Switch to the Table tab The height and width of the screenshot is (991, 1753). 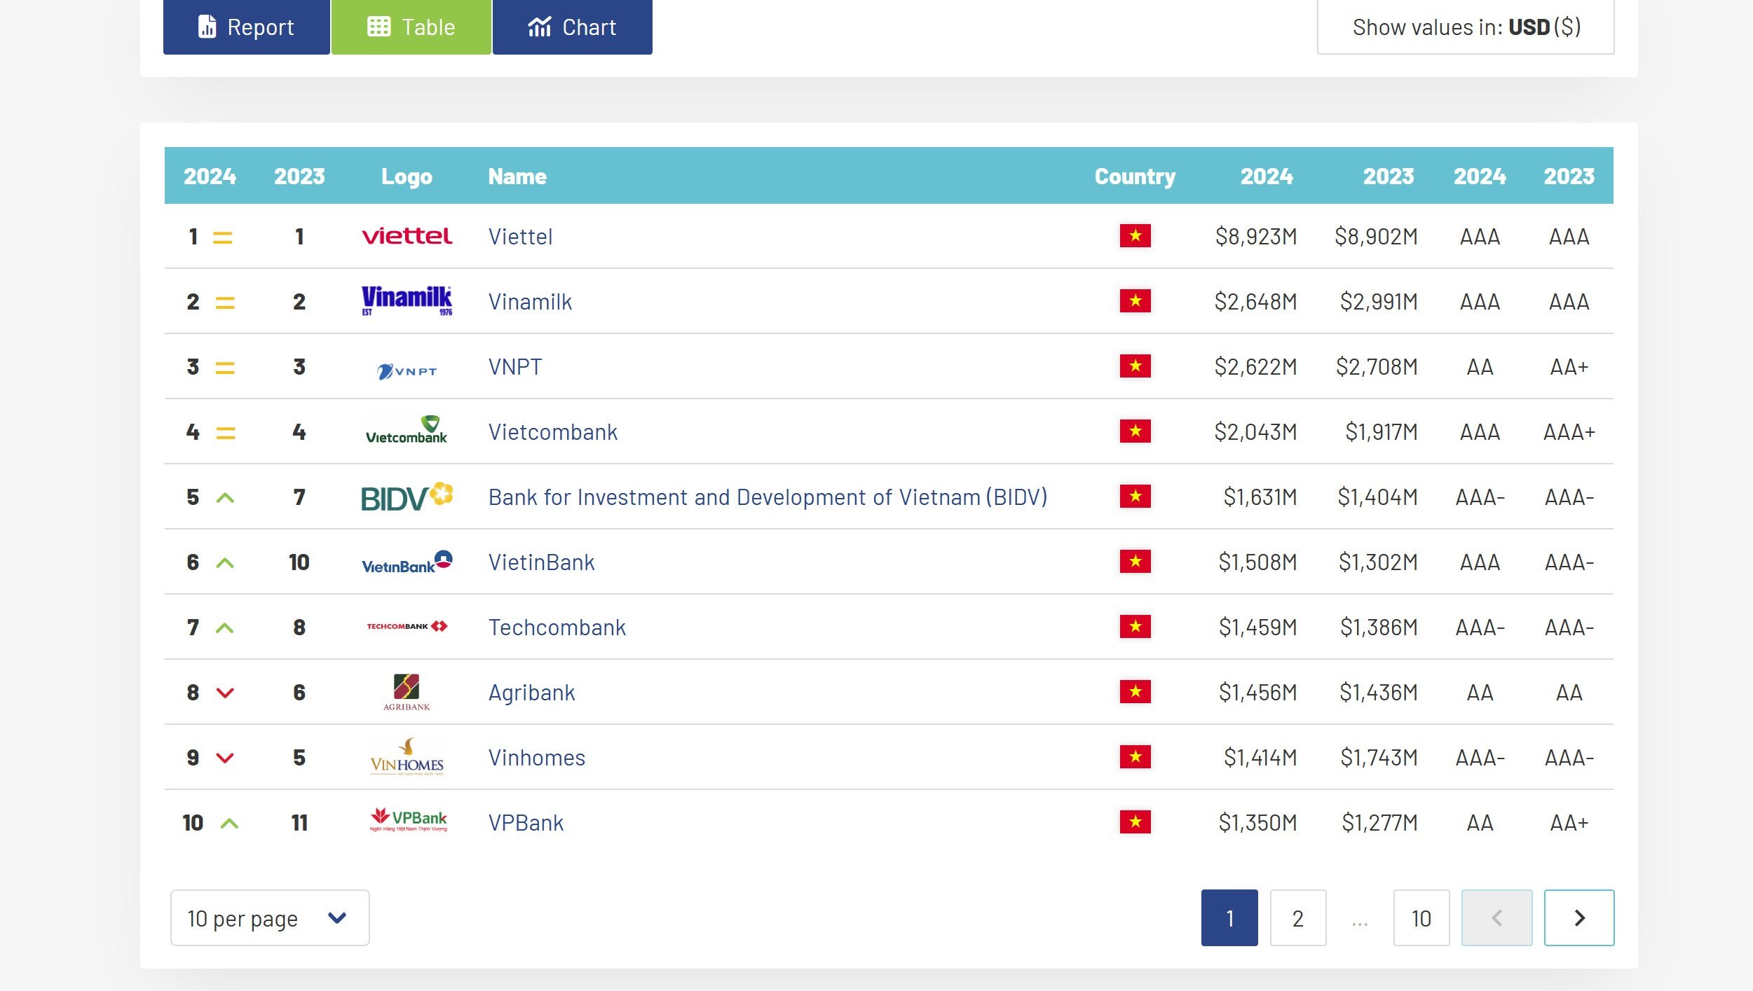tap(411, 27)
